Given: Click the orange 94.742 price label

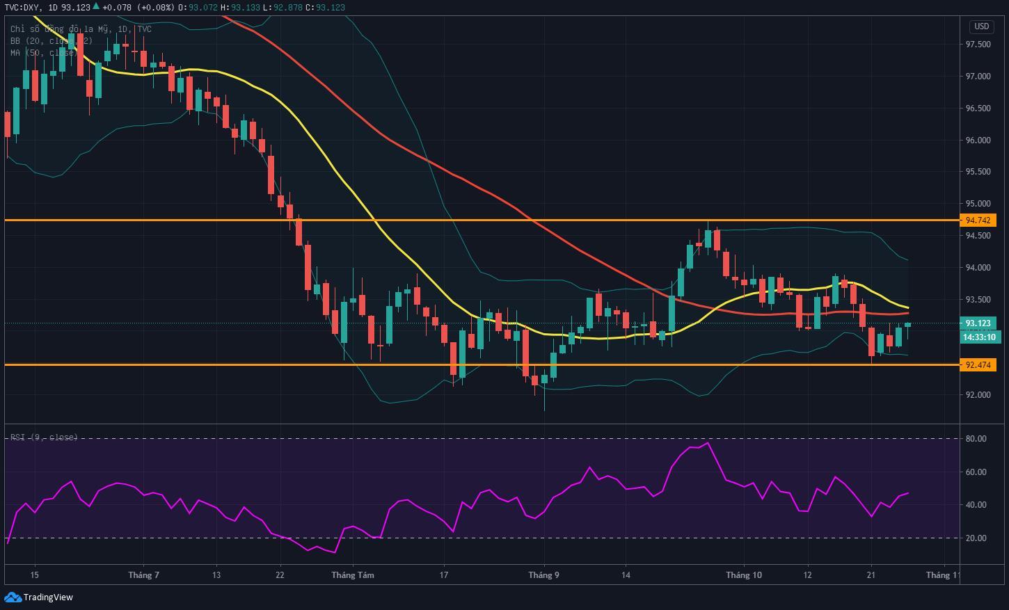Looking at the screenshot, I should point(978,220).
